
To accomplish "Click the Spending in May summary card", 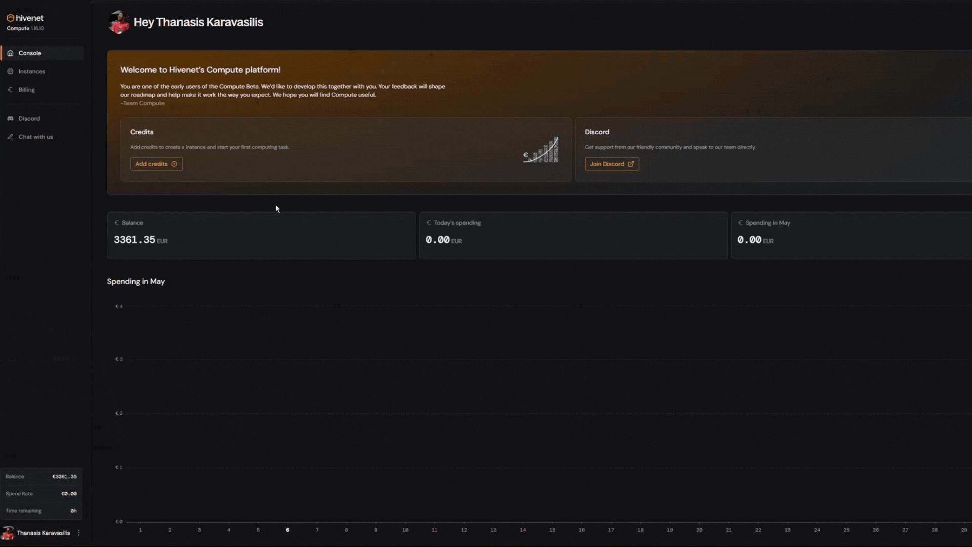I will point(850,236).
